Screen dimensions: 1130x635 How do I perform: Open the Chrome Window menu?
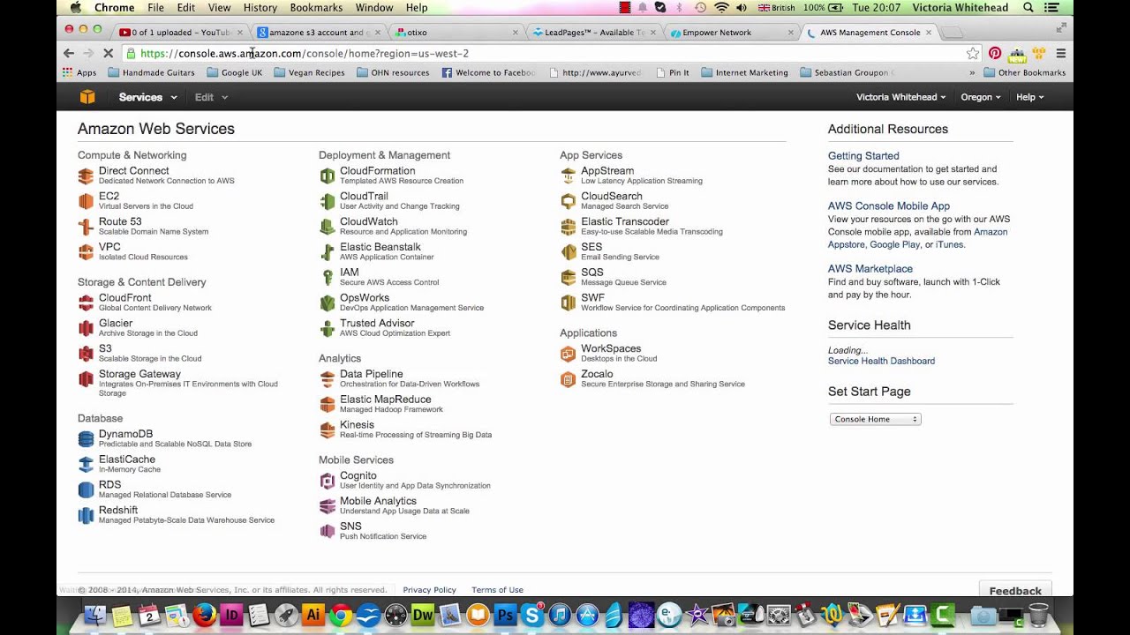374,8
